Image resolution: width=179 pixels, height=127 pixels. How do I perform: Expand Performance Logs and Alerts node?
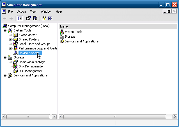coord(10,48)
